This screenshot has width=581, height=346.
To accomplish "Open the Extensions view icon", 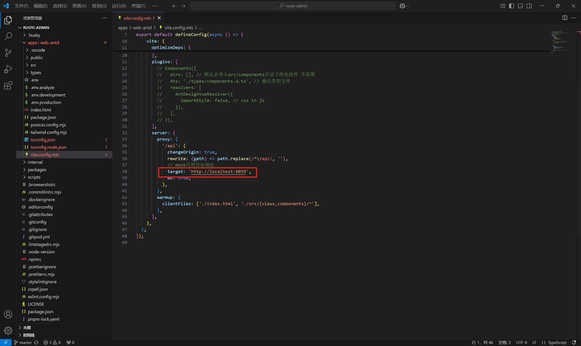I will point(8,86).
